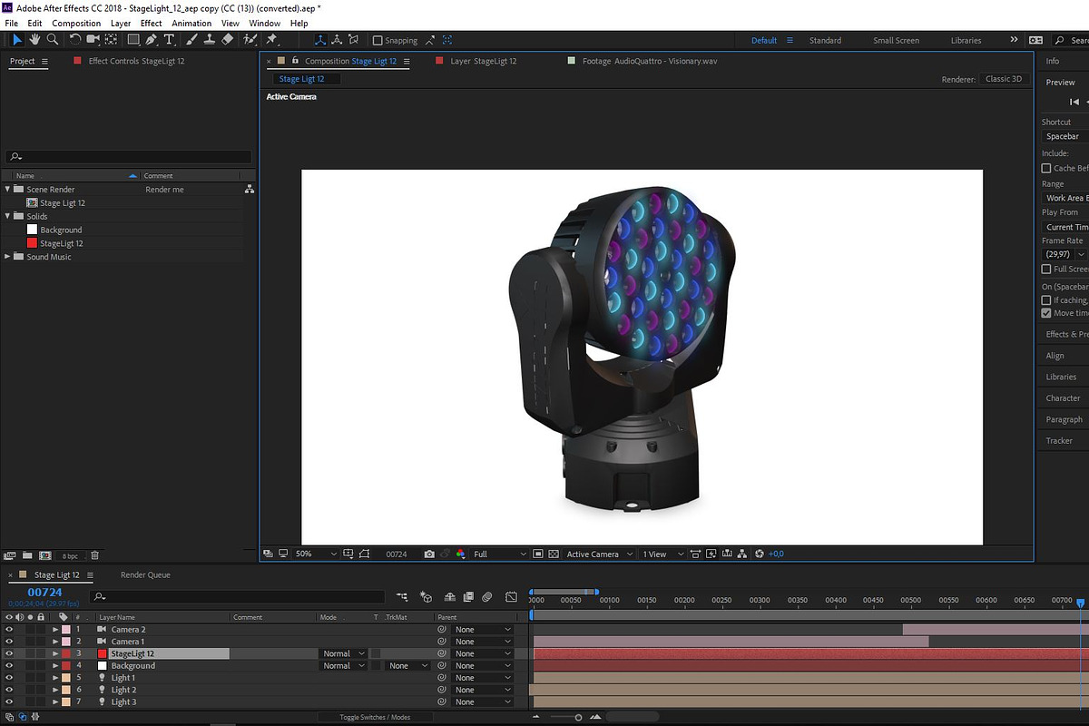The image size is (1089, 726).
Task: Click the reset exposure icon
Action: point(760,554)
